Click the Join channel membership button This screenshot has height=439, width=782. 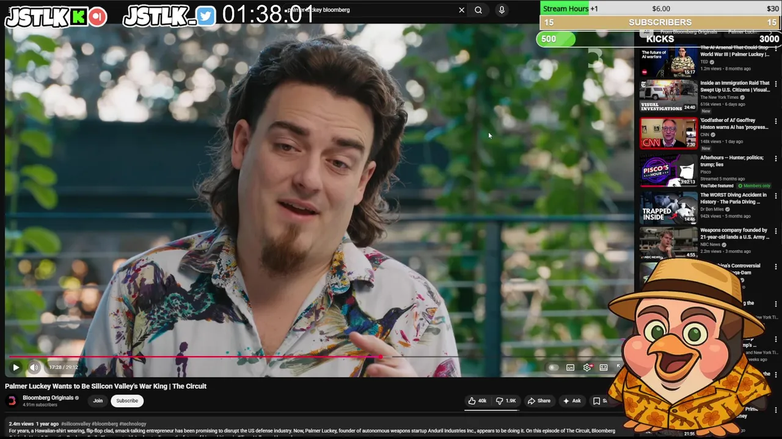tap(98, 401)
